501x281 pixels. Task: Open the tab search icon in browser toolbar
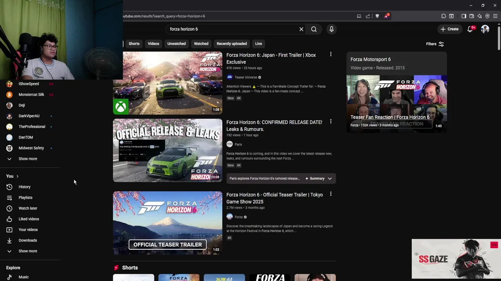tap(451, 16)
